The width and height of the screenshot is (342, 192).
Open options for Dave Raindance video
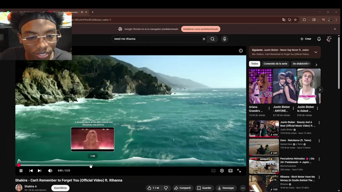pos(319,141)
